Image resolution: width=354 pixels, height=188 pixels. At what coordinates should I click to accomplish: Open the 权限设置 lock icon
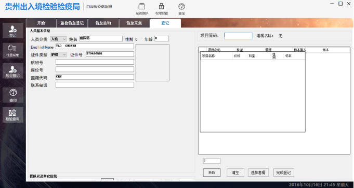162,9
